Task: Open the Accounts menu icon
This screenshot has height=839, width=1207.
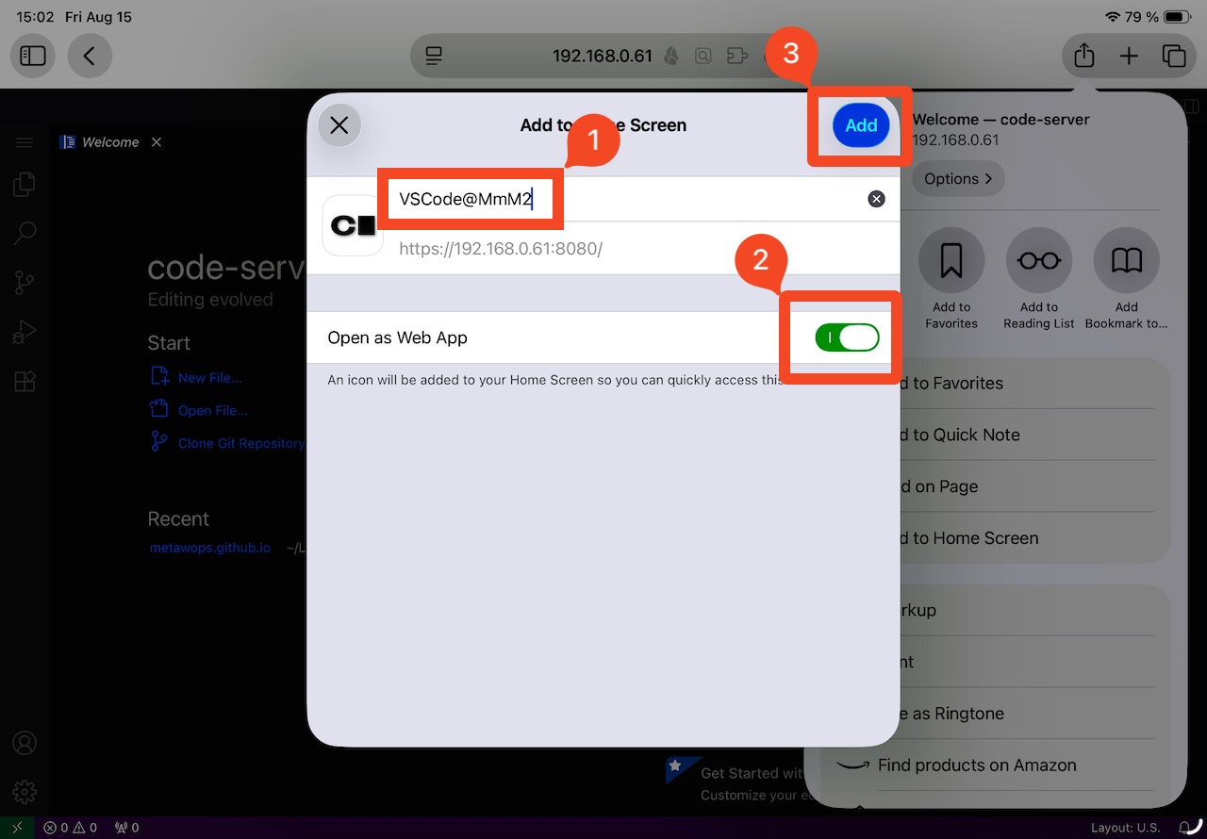Action: pos(25,743)
